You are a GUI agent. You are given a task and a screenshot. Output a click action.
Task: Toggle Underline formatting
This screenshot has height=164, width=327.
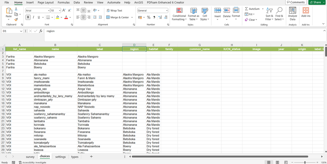click(39, 17)
